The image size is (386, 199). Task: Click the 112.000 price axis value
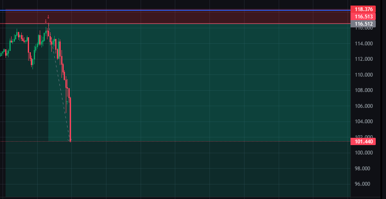click(x=364, y=59)
